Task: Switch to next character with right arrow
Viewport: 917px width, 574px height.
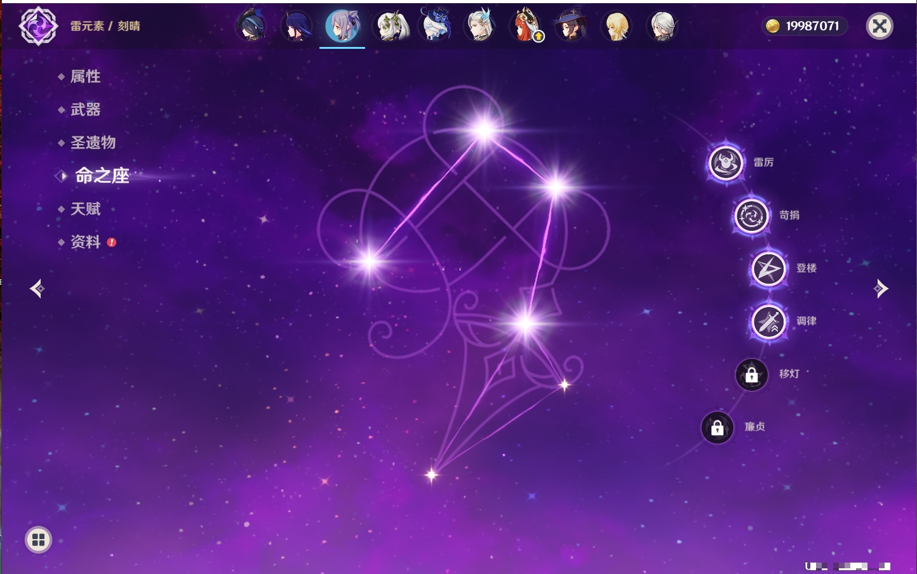Action: (x=881, y=289)
